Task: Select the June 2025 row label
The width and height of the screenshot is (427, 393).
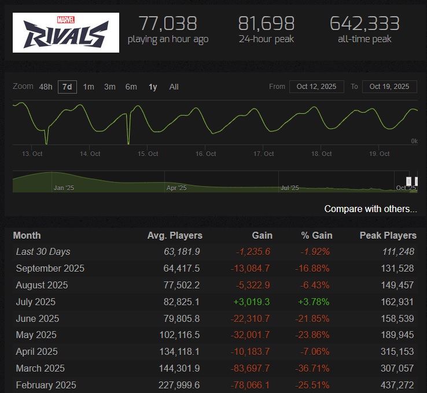Action: pos(37,319)
